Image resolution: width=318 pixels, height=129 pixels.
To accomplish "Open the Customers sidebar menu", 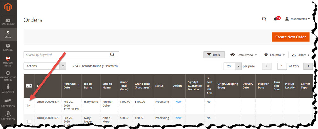I will (8, 89).
